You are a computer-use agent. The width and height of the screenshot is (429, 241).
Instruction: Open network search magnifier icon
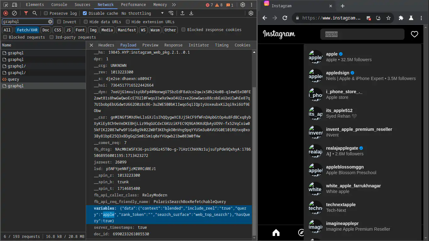click(35, 13)
